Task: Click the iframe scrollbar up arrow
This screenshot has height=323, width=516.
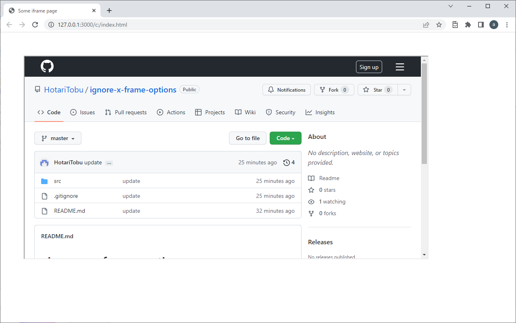Action: 424,60
